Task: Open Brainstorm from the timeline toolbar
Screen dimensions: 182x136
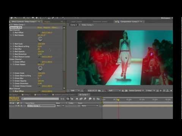Action: point(90,99)
